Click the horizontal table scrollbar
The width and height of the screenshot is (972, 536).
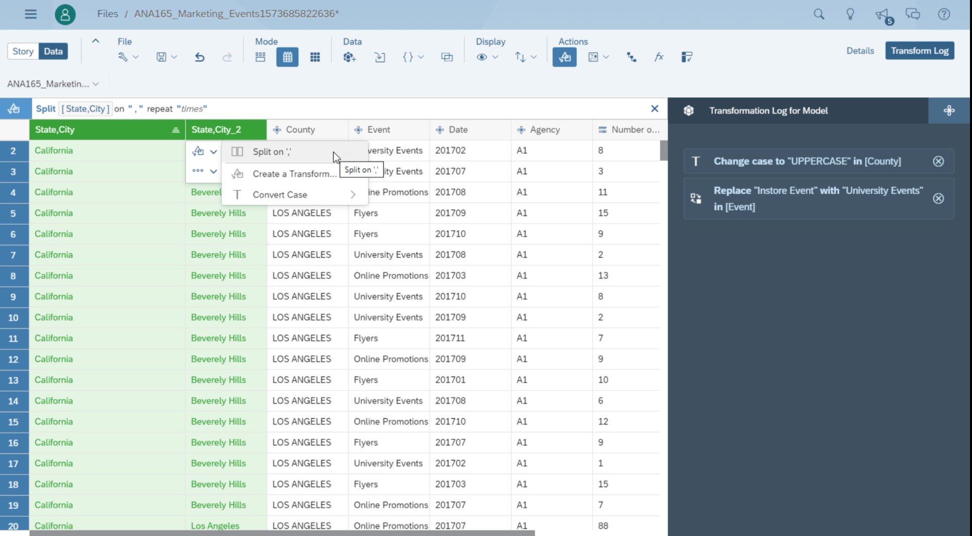[282, 533]
